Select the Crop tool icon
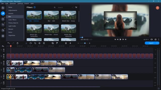The image size is (161, 90). (35, 43)
